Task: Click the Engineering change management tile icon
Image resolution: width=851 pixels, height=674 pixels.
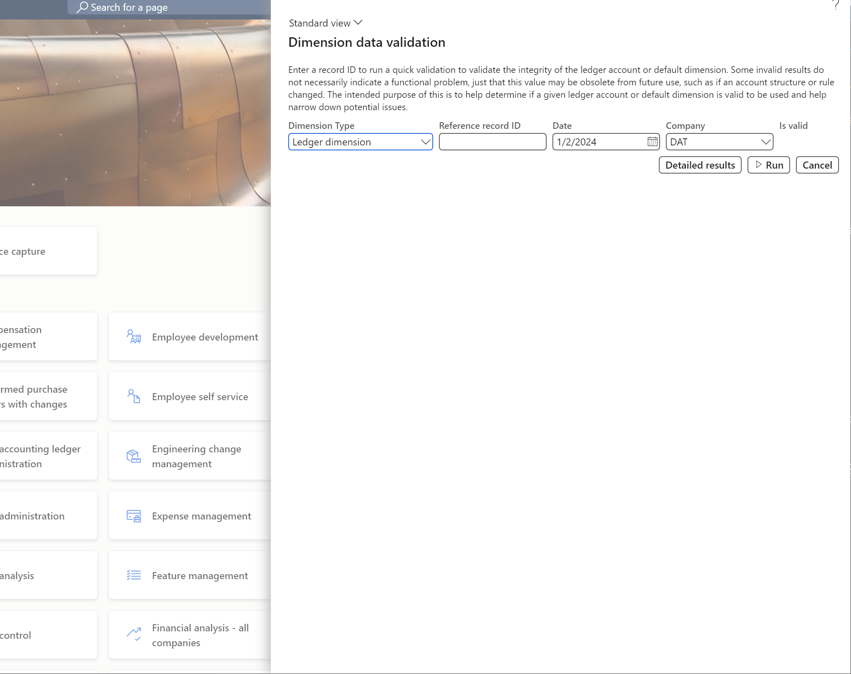Action: (x=134, y=456)
